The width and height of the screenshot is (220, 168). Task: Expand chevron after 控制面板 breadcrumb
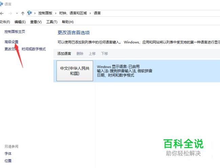coord(56,13)
